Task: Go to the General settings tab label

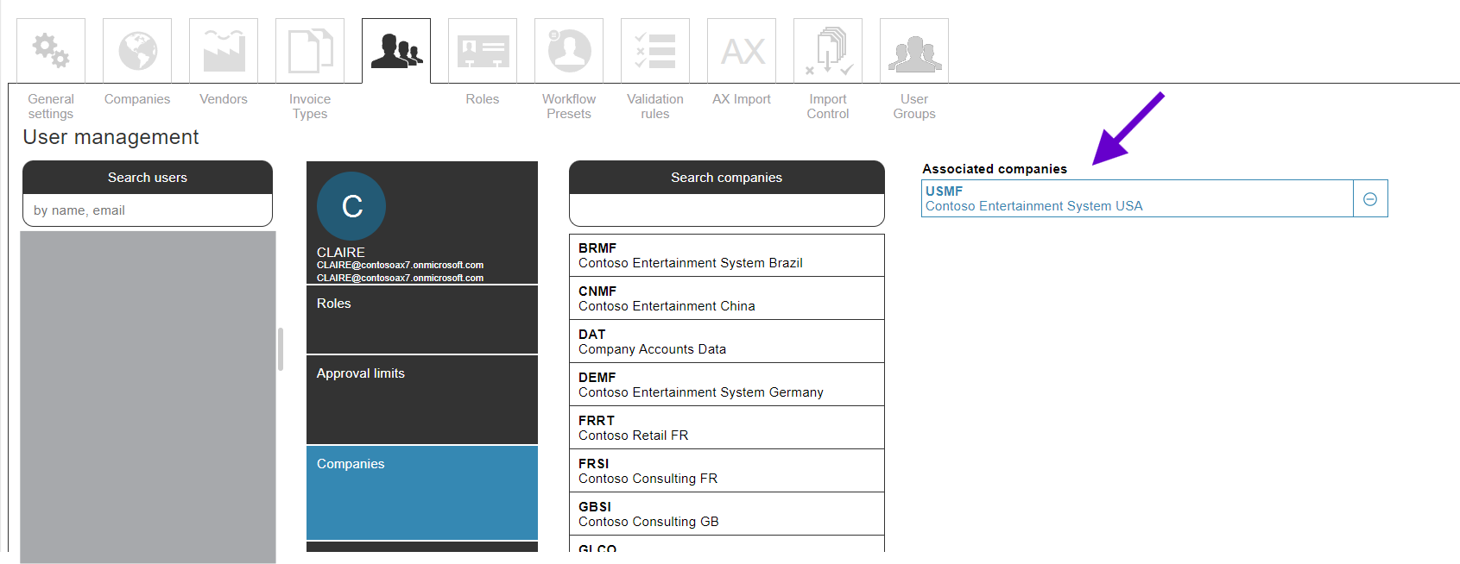Action: point(51,106)
